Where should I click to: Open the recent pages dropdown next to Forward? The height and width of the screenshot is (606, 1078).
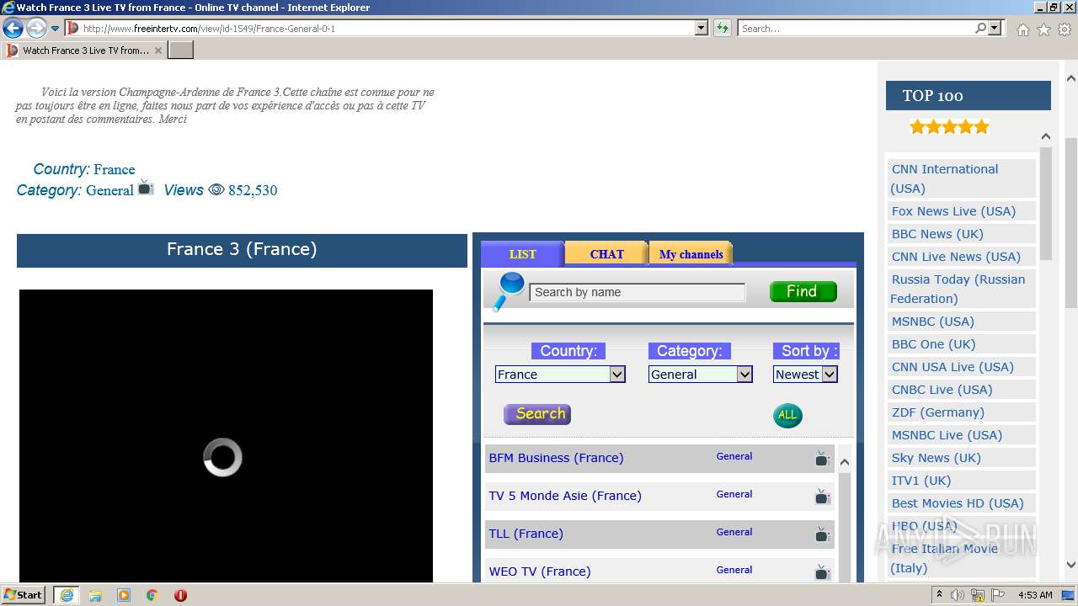(x=56, y=29)
